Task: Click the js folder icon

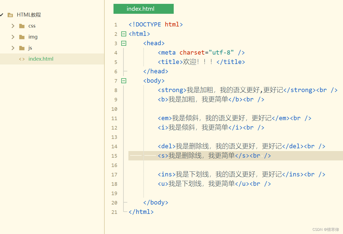Action: point(22,48)
